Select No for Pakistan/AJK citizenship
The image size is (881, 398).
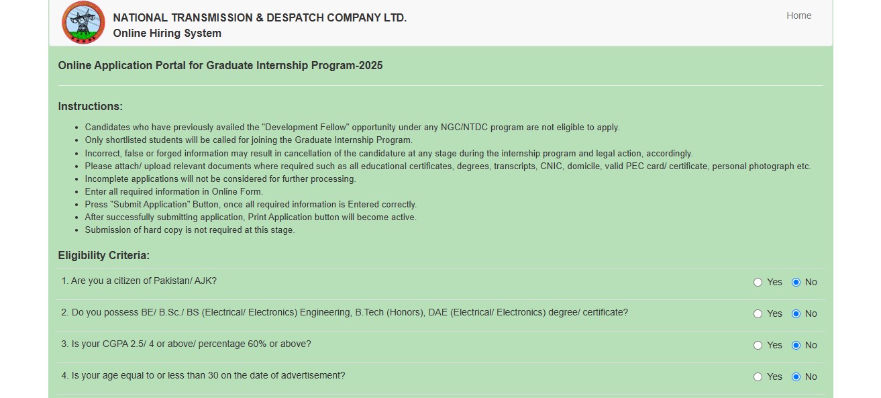(x=796, y=283)
